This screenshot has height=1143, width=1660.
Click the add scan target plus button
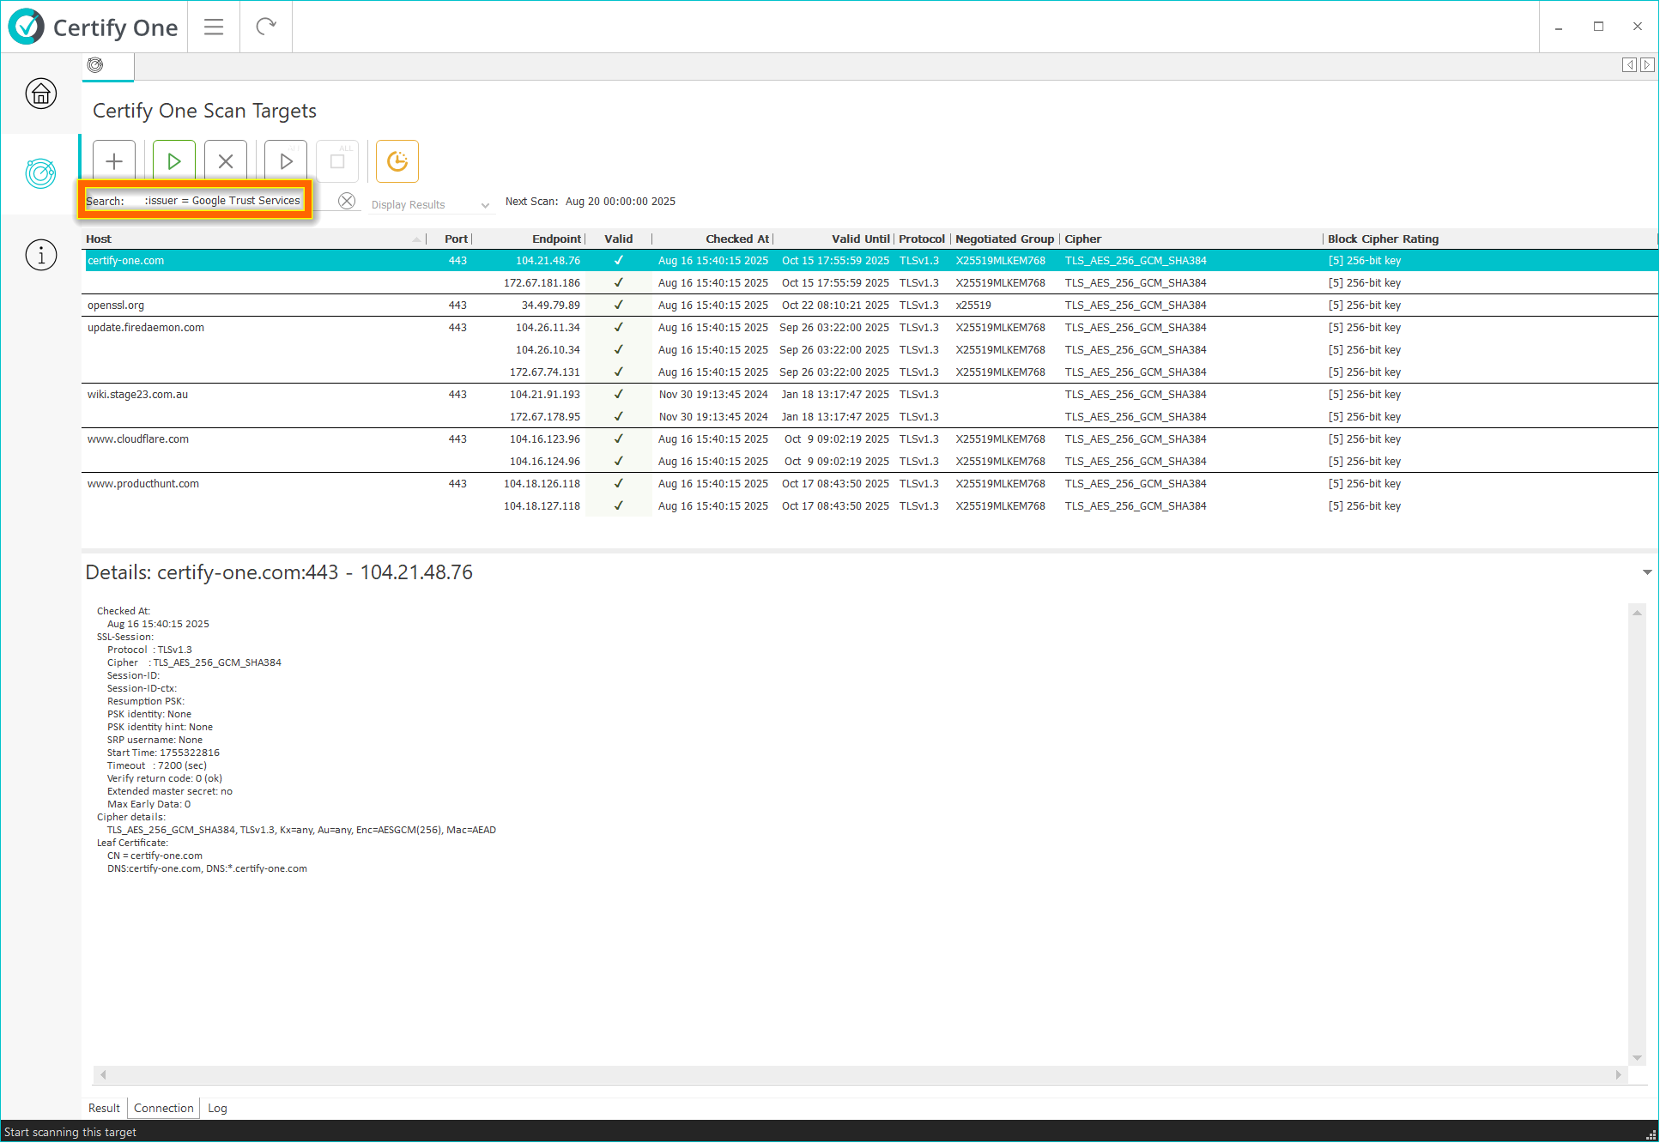coord(114,161)
